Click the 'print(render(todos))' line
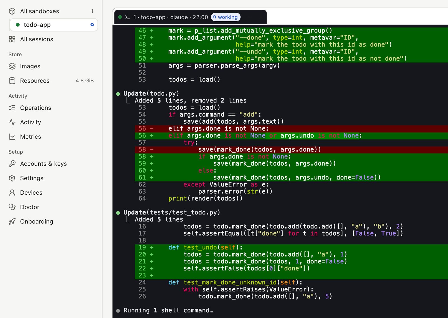The height and width of the screenshot is (318, 448). (206, 198)
